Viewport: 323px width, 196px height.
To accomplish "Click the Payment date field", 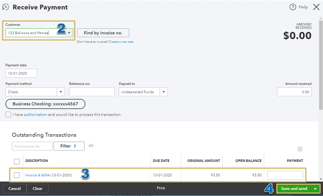I will click(x=21, y=73).
